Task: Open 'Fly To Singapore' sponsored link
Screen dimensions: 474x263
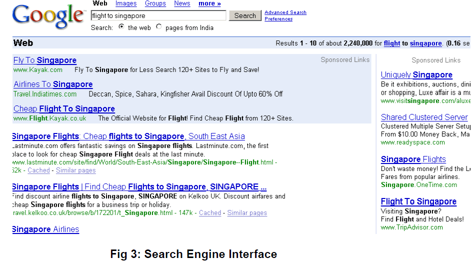Action: [45, 60]
